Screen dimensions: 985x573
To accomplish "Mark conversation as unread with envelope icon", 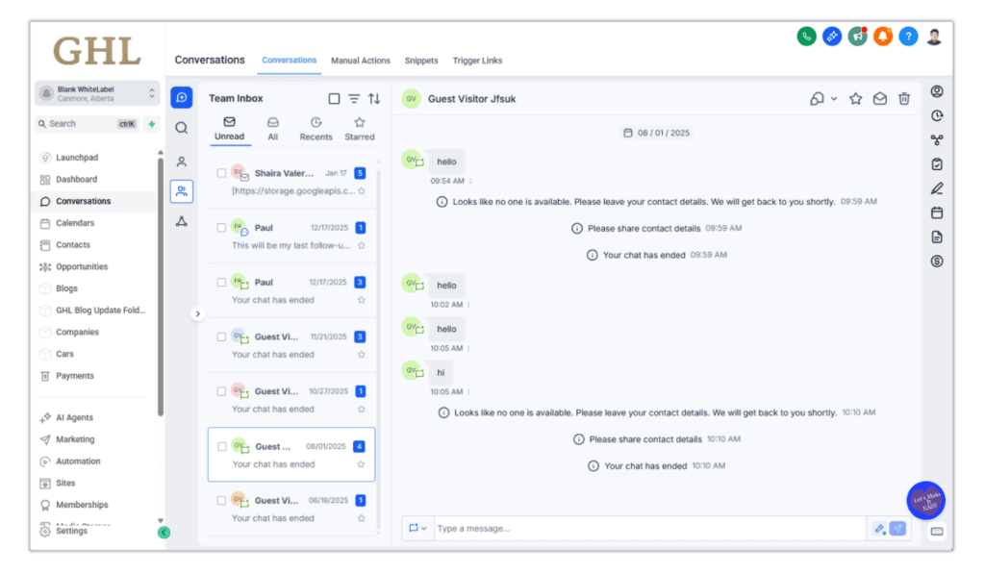I will pos(879,98).
